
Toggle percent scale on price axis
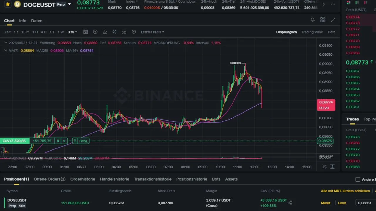tap(325, 167)
